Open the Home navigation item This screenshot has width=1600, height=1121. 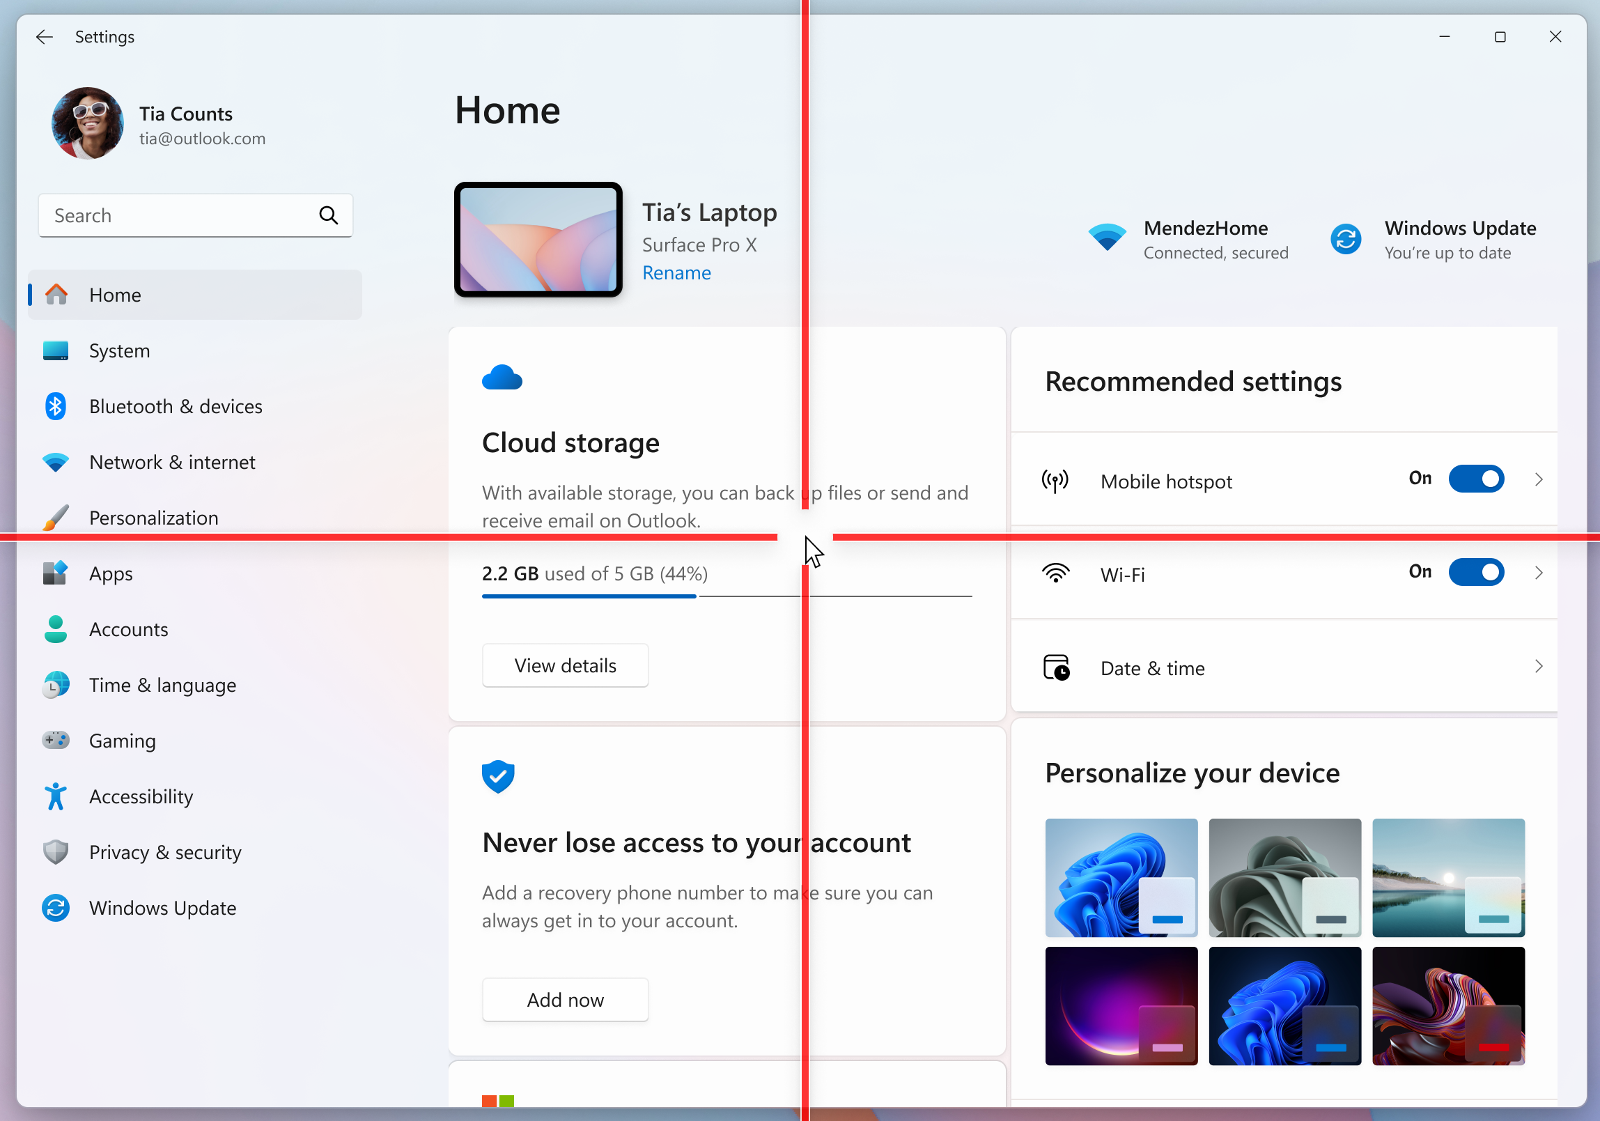click(x=114, y=294)
